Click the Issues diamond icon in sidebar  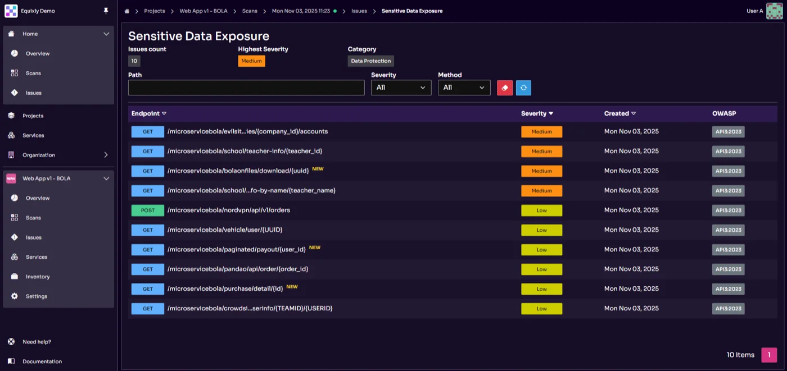[15, 93]
